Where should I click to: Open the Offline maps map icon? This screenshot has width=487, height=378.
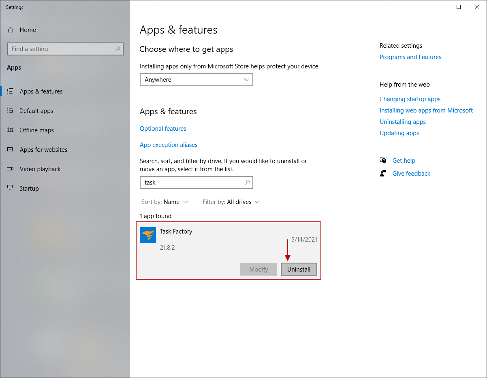(11, 130)
